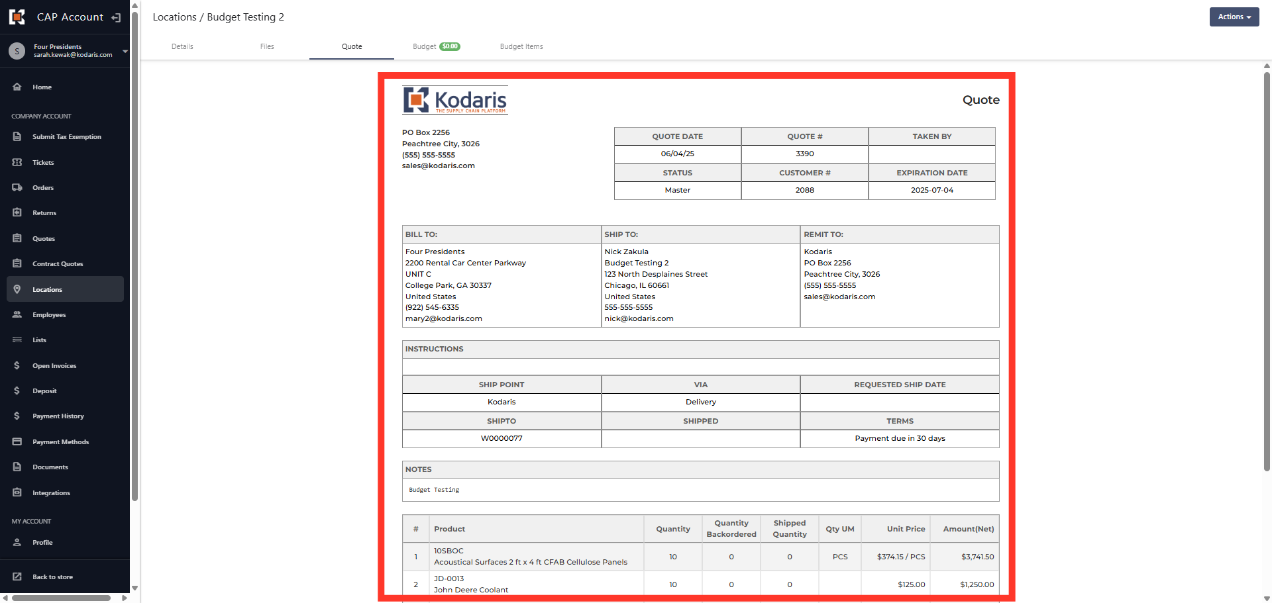Image resolution: width=1272 pixels, height=603 pixels.
Task: Click the Kodaris logo icon in the sidebar header
Action: (17, 17)
